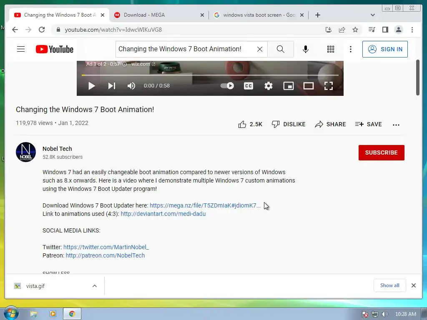
Task: Toggle closed captions CC
Action: pos(249,86)
